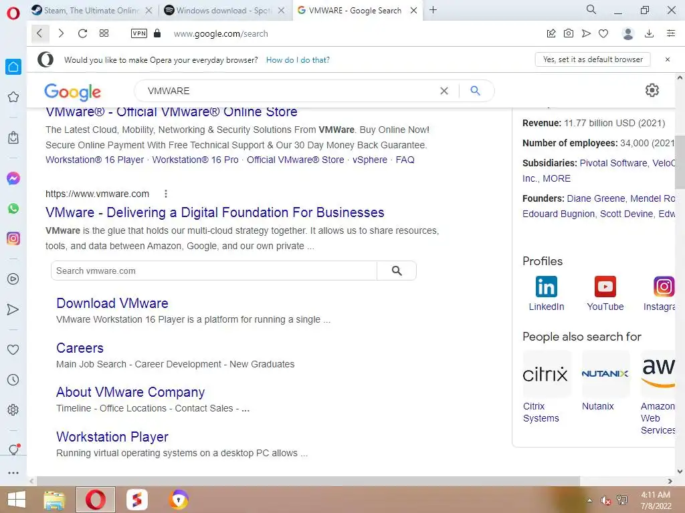Open the LinkedIn profile icon

[x=547, y=287]
